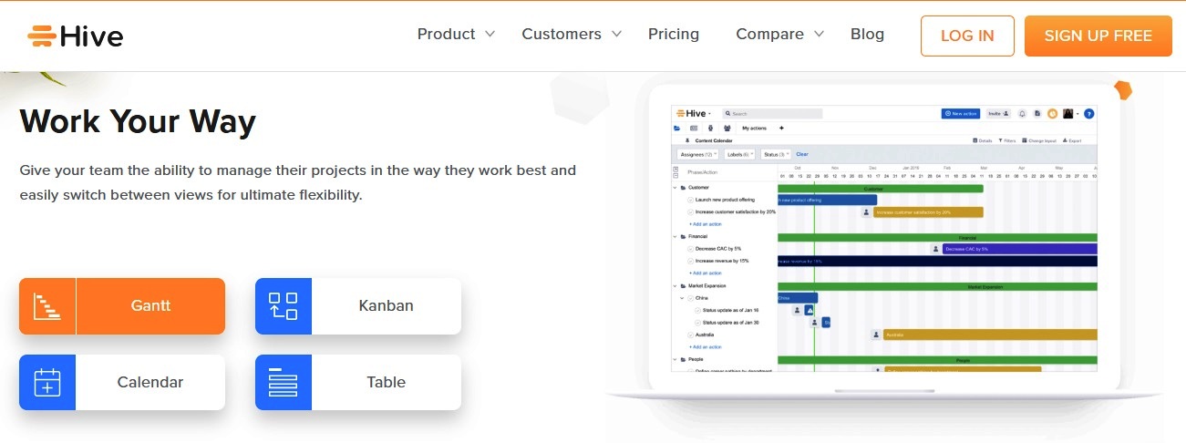The height and width of the screenshot is (443, 1186).
Task: Click the orange timer icon in app toolbar
Action: (1051, 114)
